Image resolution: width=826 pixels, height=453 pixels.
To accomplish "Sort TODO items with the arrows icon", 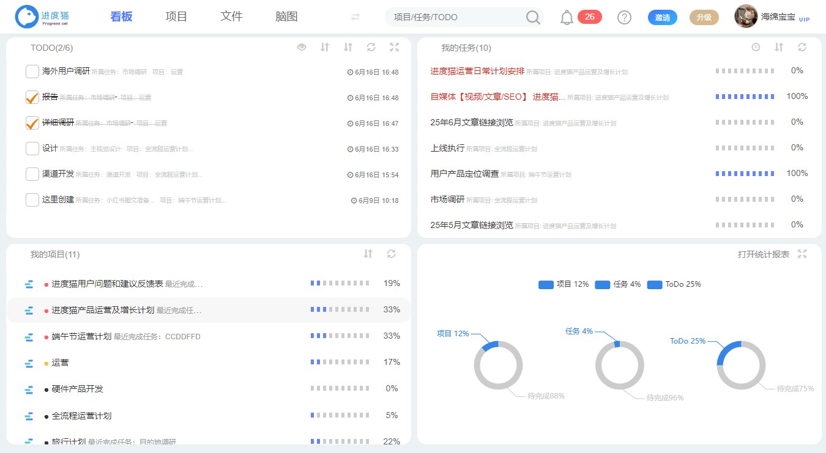I will point(325,47).
